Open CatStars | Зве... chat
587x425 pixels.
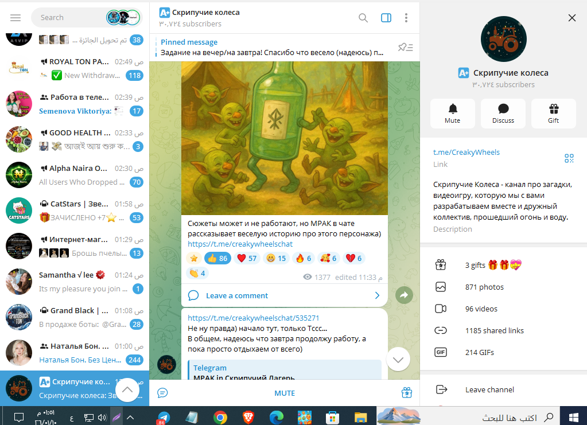pos(75,210)
